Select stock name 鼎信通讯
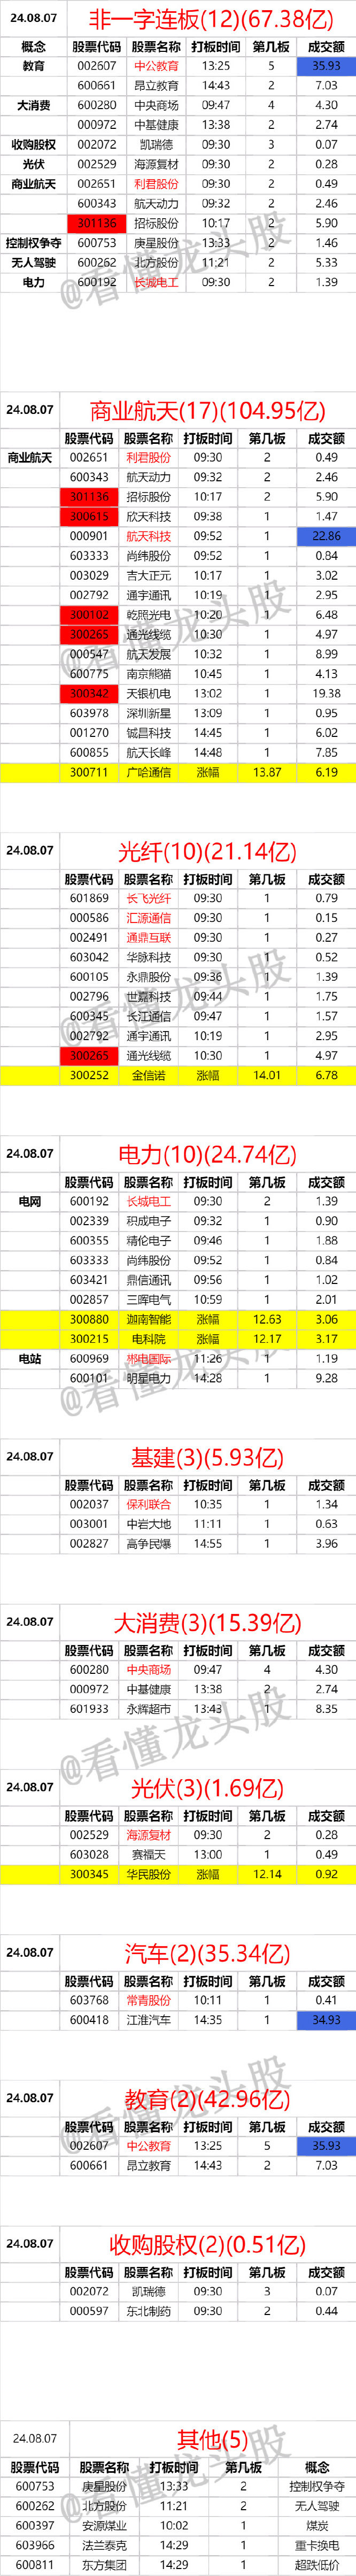Viewport: 356px width, 2576px height. click(x=148, y=1279)
